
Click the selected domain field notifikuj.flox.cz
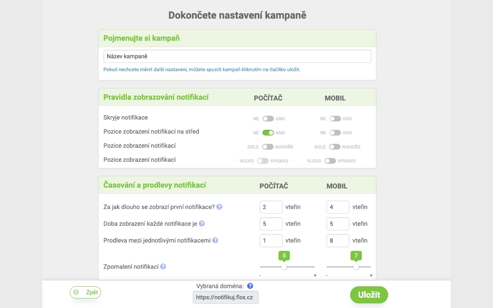226,297
